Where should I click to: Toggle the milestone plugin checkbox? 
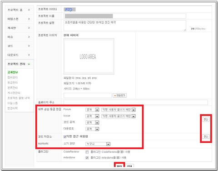point(87,158)
